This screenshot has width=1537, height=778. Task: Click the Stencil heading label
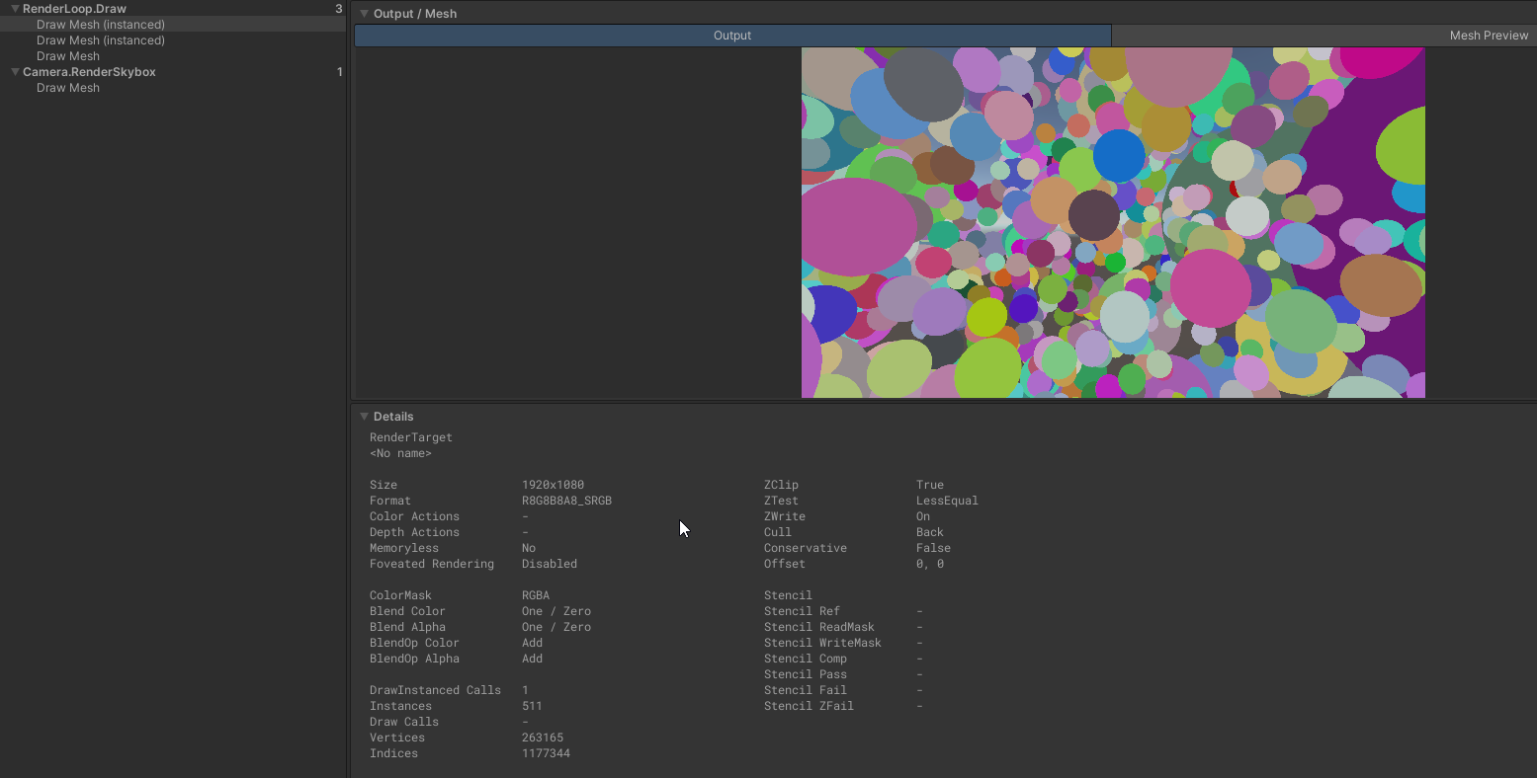pyautogui.click(x=788, y=595)
